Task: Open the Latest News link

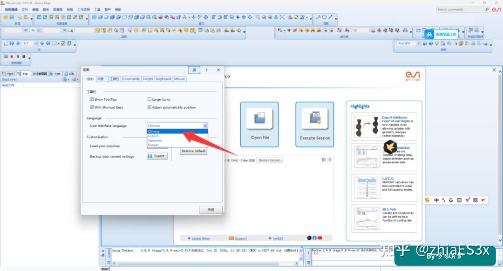Action: (201, 238)
